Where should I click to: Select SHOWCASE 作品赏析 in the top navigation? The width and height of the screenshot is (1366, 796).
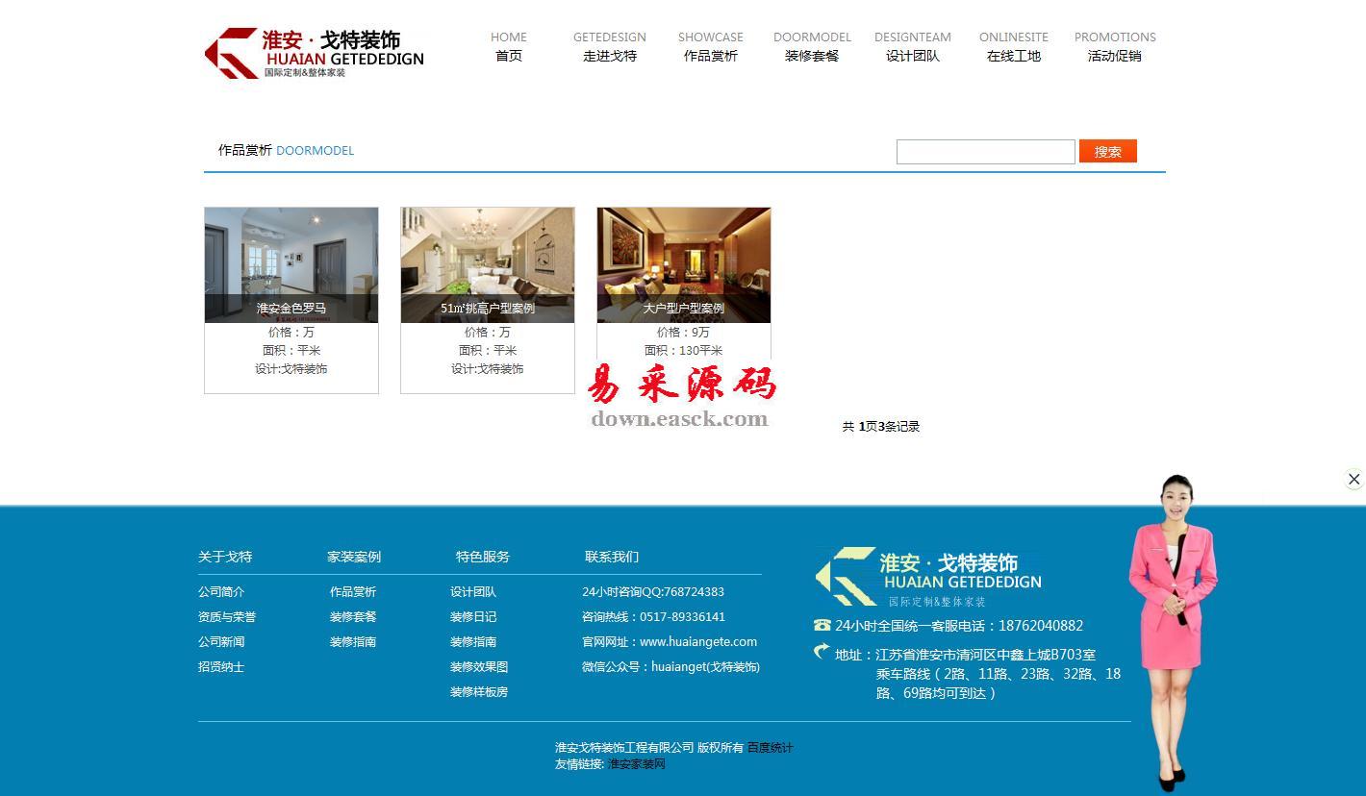[x=711, y=46]
